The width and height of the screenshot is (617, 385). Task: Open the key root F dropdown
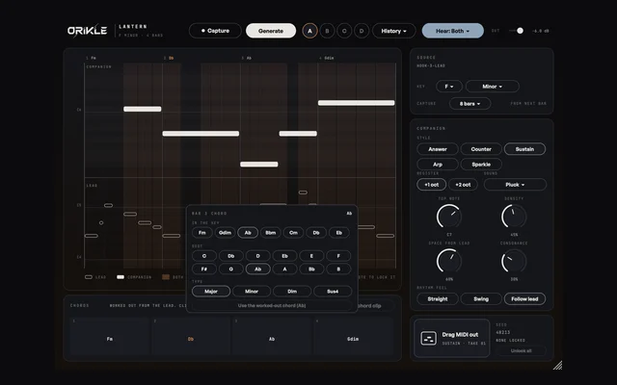(449, 87)
